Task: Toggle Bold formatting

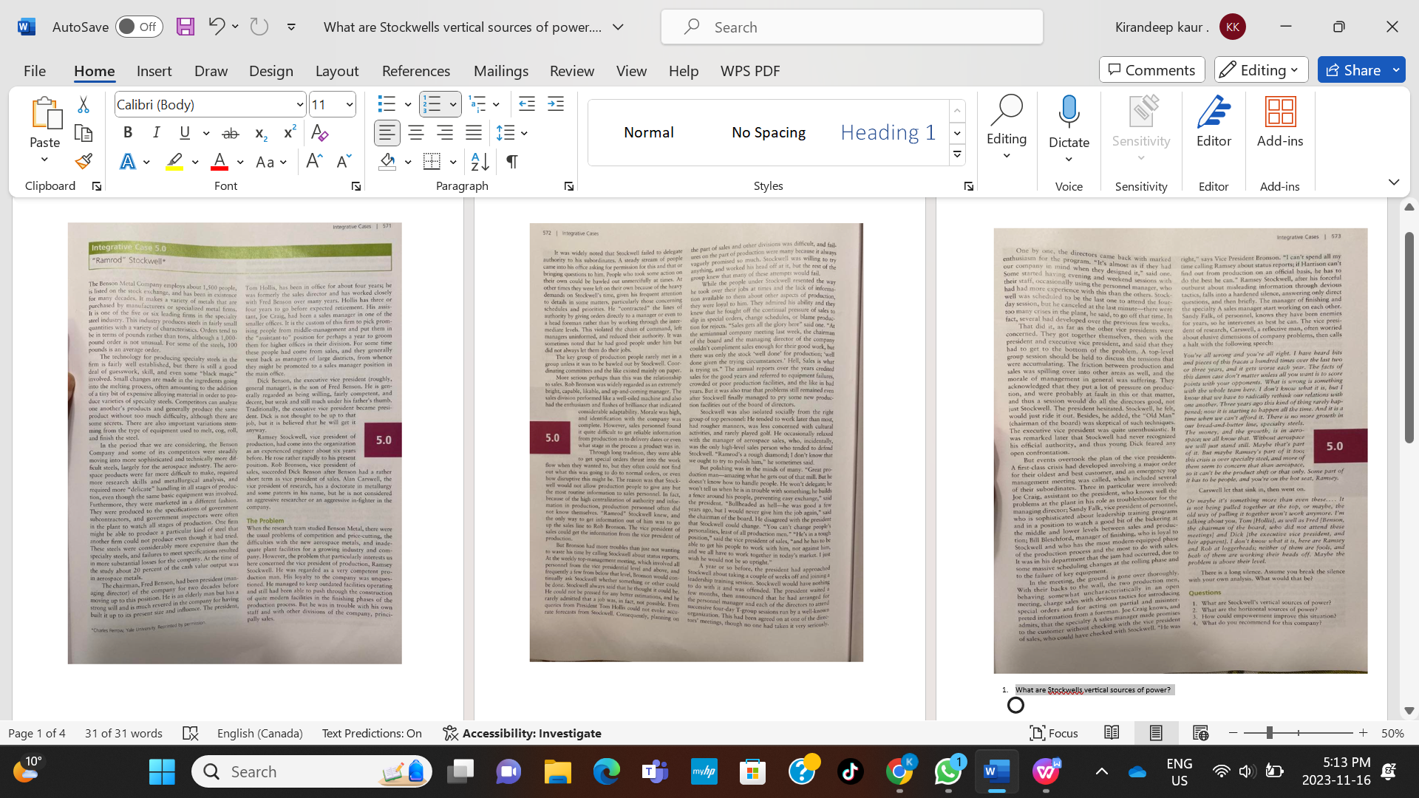Action: point(128,133)
